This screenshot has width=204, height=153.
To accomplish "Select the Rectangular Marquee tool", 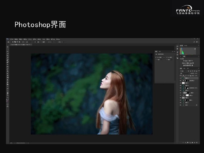I will [7, 50].
